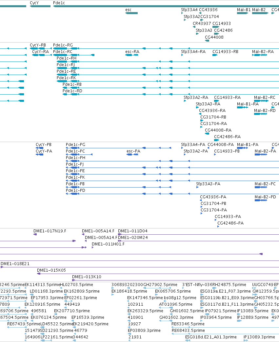Select the Mal-B2 gene label
Viewport: 279px width, 342px height.
[x=259, y=9]
